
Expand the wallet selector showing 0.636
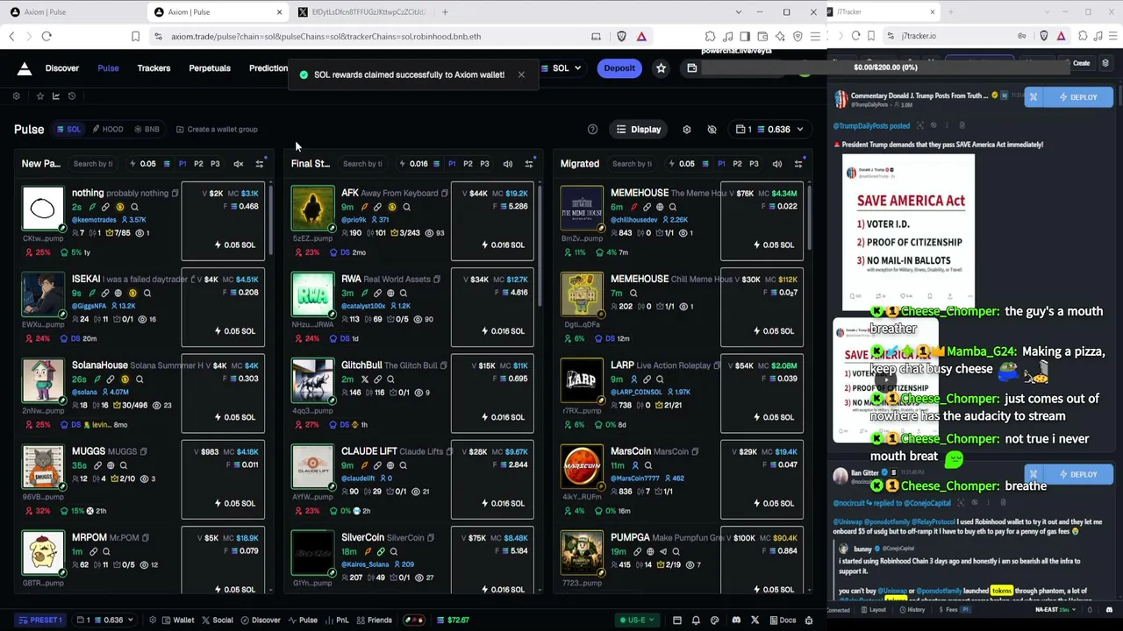tap(770, 130)
